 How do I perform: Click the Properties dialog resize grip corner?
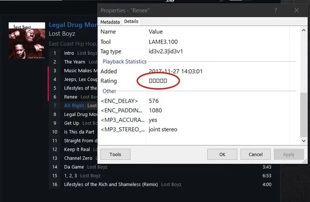pos(305,162)
